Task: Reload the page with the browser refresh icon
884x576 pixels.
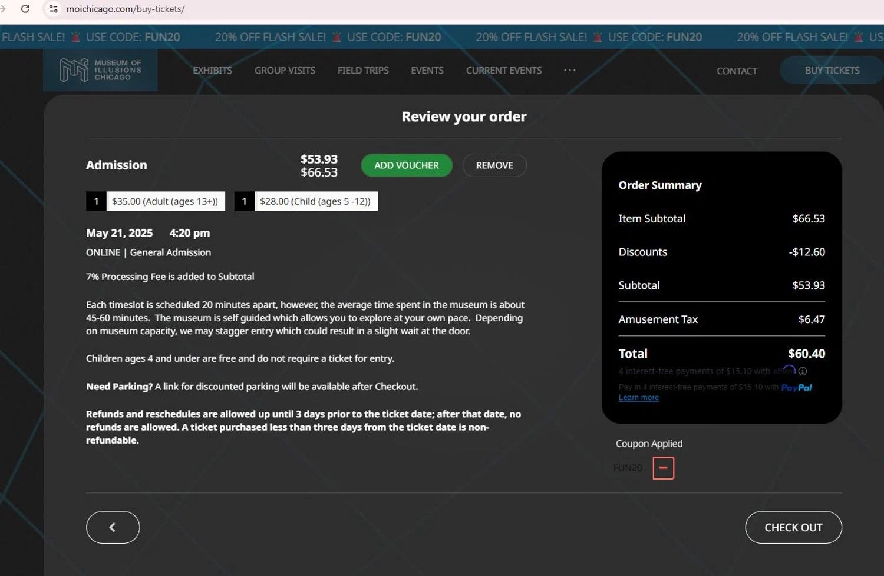Action: click(25, 9)
